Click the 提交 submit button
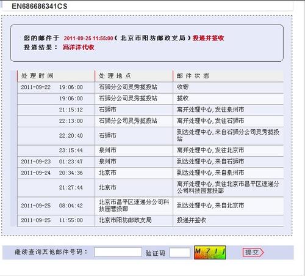 (253, 252)
